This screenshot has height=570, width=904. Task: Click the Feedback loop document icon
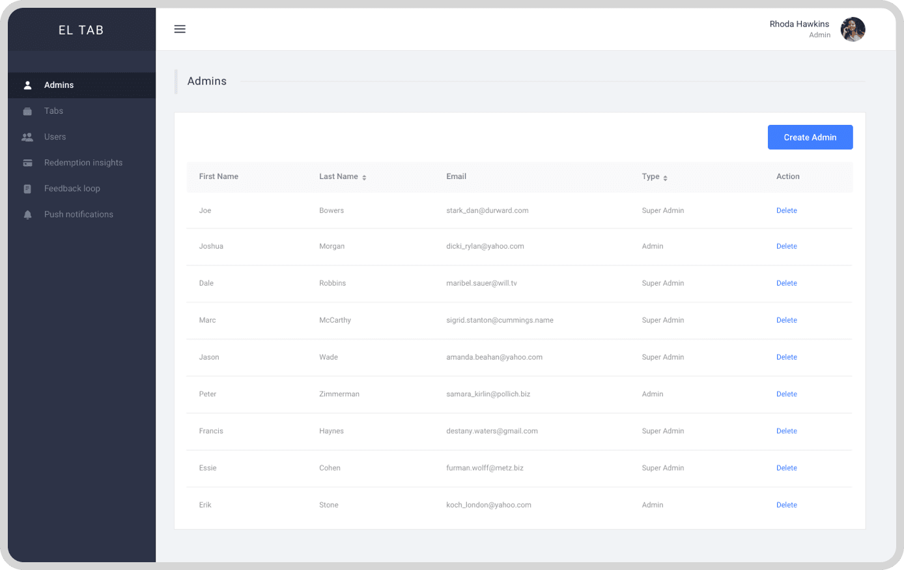pyautogui.click(x=27, y=189)
